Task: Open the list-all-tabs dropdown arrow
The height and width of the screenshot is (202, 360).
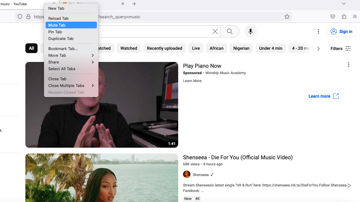Action: [344, 4]
